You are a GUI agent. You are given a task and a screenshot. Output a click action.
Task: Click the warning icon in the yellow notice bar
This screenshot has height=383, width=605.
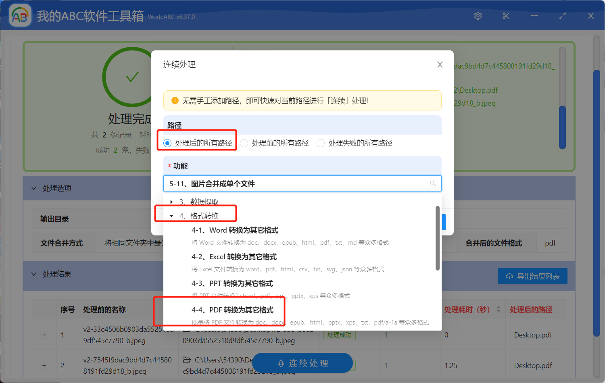[x=174, y=100]
